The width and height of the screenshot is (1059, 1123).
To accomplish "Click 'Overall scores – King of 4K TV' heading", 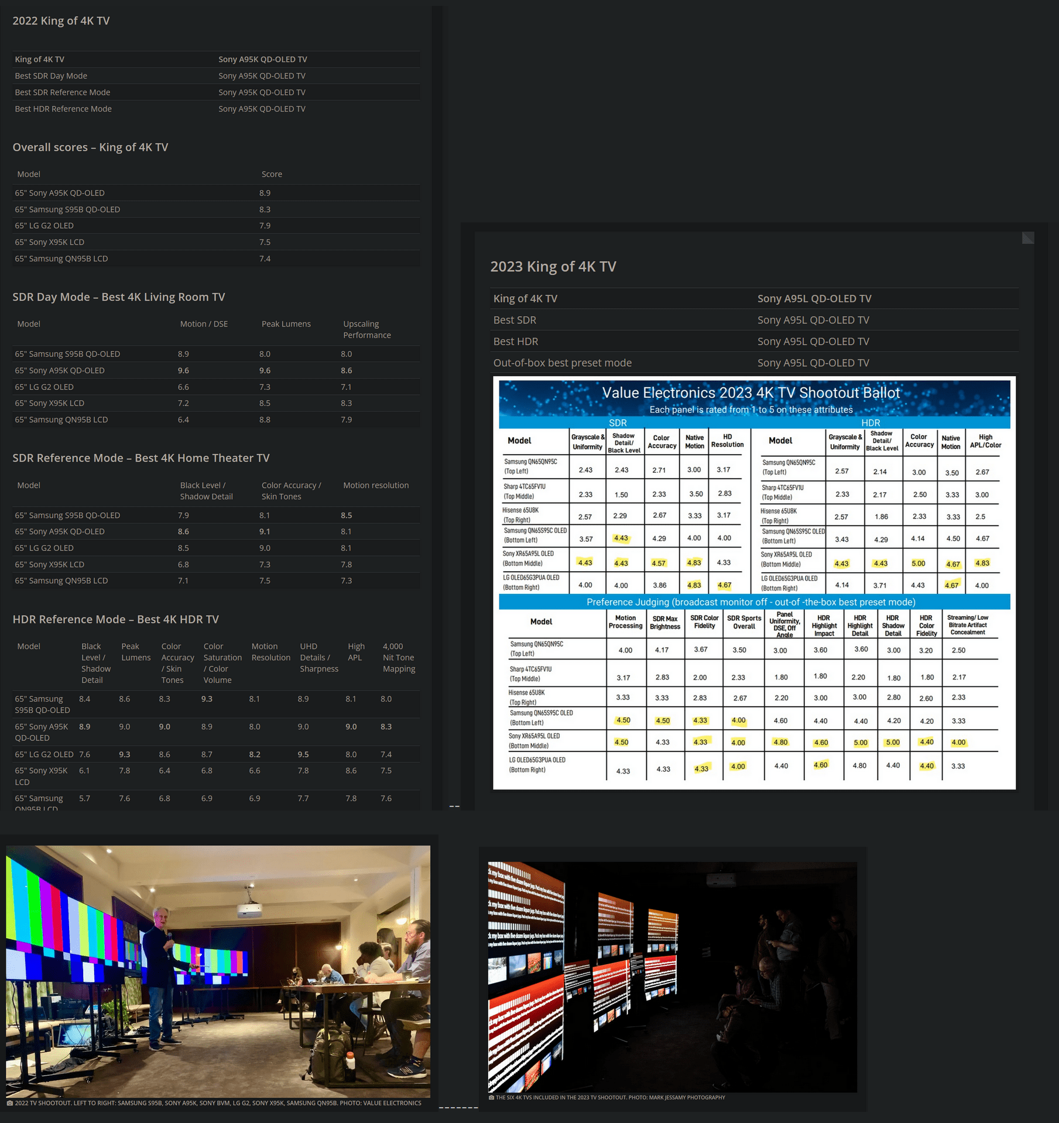I will [90, 147].
